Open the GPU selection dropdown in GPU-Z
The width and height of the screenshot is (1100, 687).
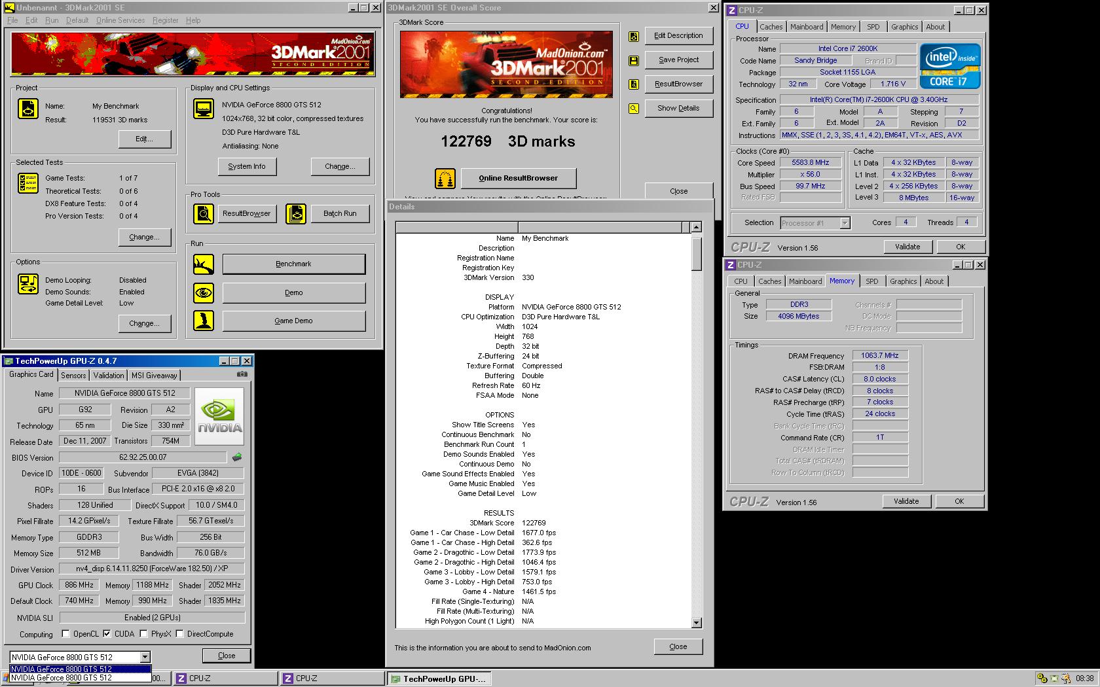pos(145,657)
